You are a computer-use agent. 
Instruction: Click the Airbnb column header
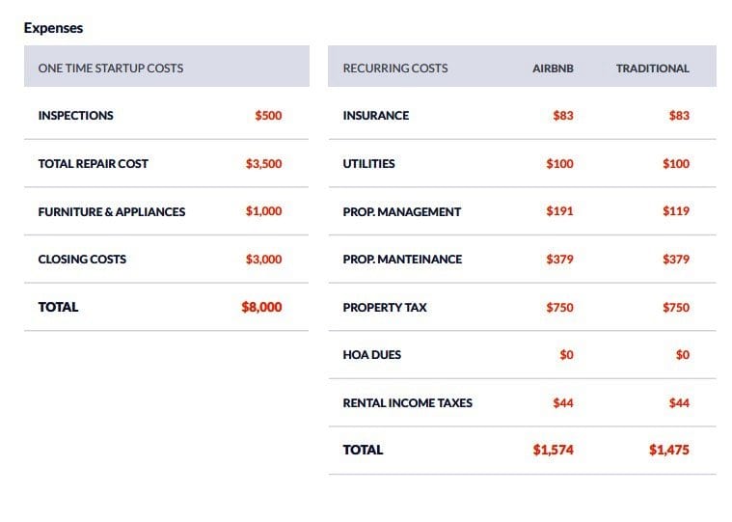click(553, 69)
